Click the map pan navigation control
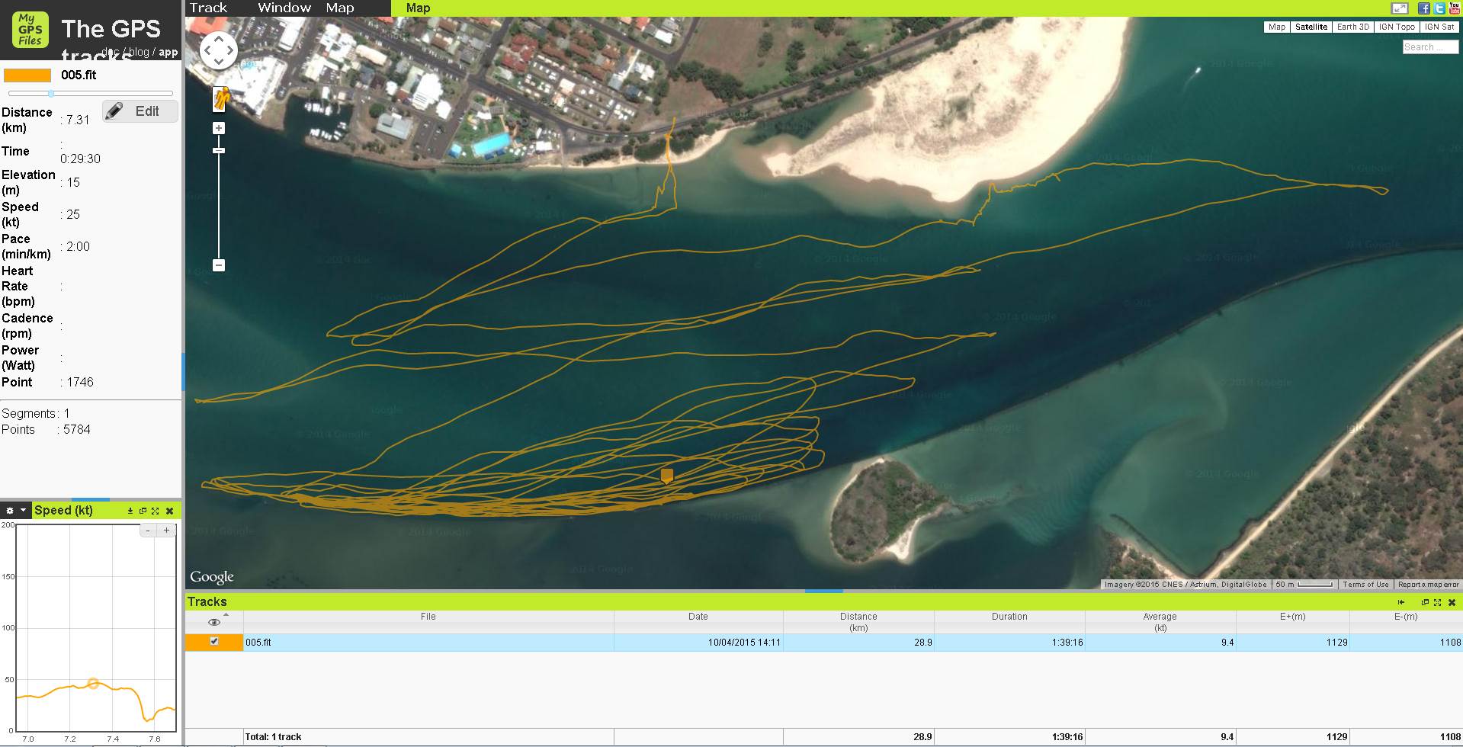The image size is (1463, 747). point(219,51)
